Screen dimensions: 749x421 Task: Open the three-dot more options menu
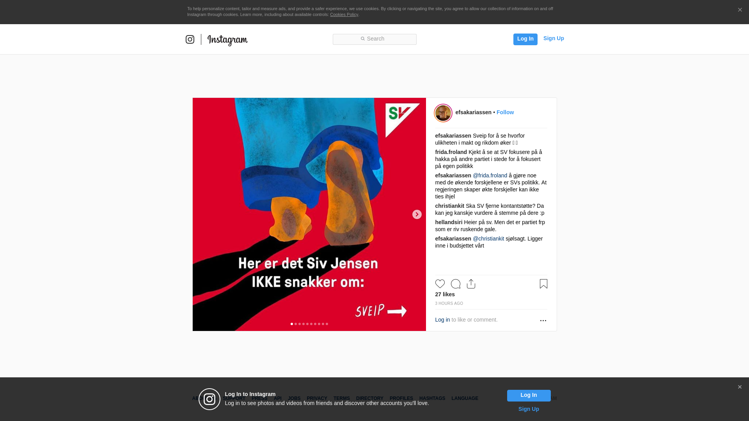(543, 320)
